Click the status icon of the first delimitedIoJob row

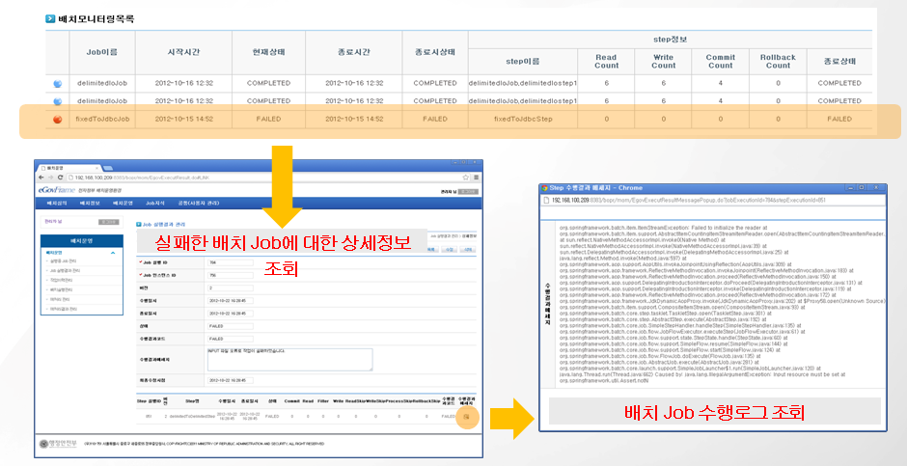(x=58, y=84)
